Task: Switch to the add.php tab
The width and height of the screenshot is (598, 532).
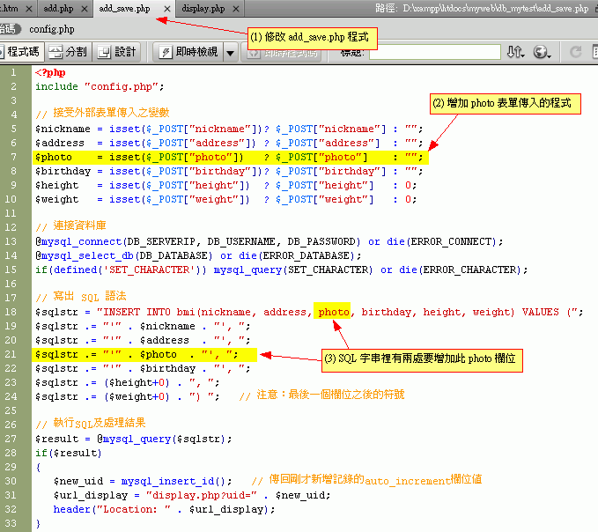Action: (58, 9)
